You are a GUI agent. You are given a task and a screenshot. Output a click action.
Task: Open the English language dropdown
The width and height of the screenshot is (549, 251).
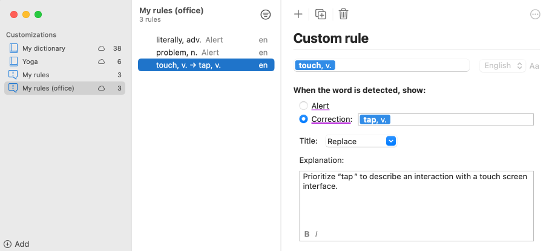point(502,66)
